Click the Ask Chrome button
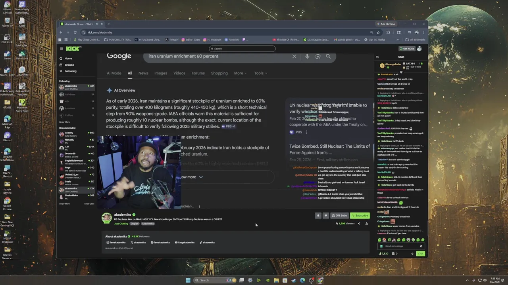Screen dimensions: 508x285 [385, 24]
